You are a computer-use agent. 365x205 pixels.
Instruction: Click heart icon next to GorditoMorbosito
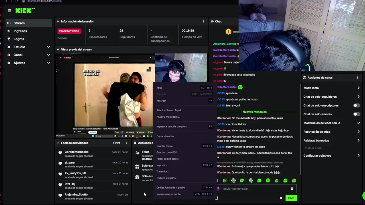click(x=60, y=153)
